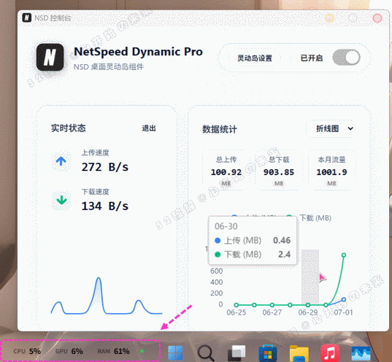Click the NSD logo in title bar
392x362 pixels.
coord(27,18)
